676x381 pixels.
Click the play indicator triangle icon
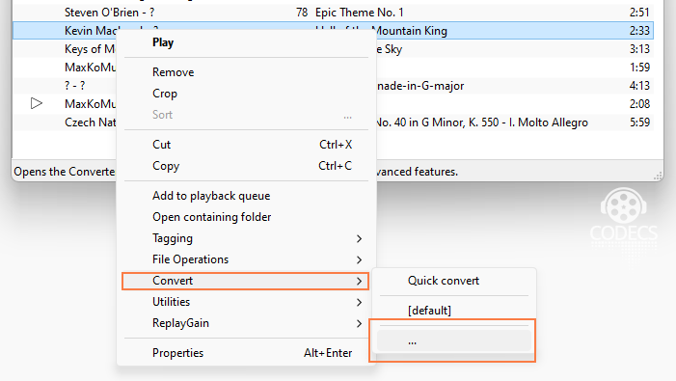click(37, 103)
